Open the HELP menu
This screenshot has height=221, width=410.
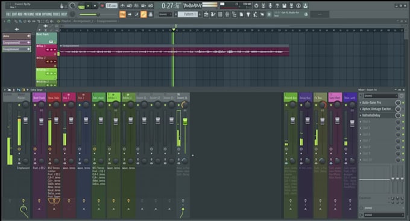(x=64, y=14)
